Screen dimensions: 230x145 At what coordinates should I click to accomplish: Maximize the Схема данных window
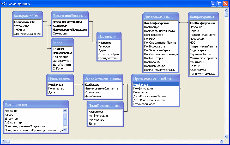(220, 4)
